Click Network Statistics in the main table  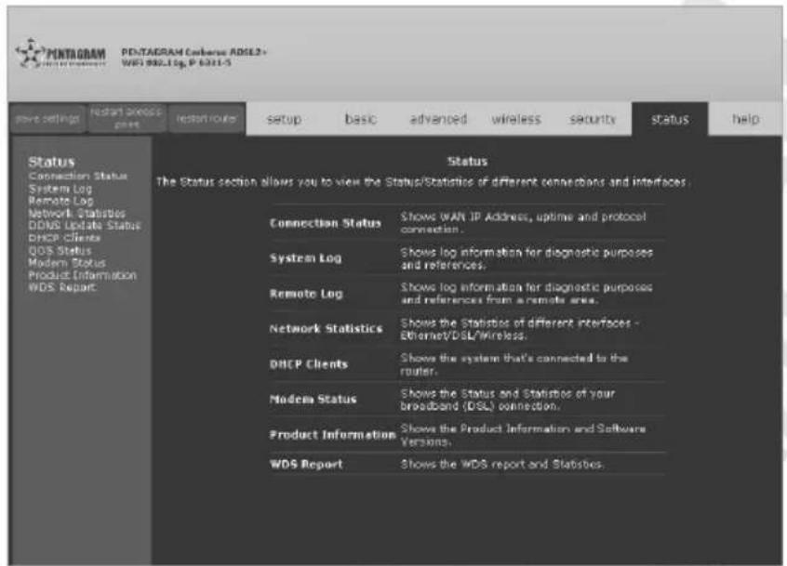tap(326, 329)
